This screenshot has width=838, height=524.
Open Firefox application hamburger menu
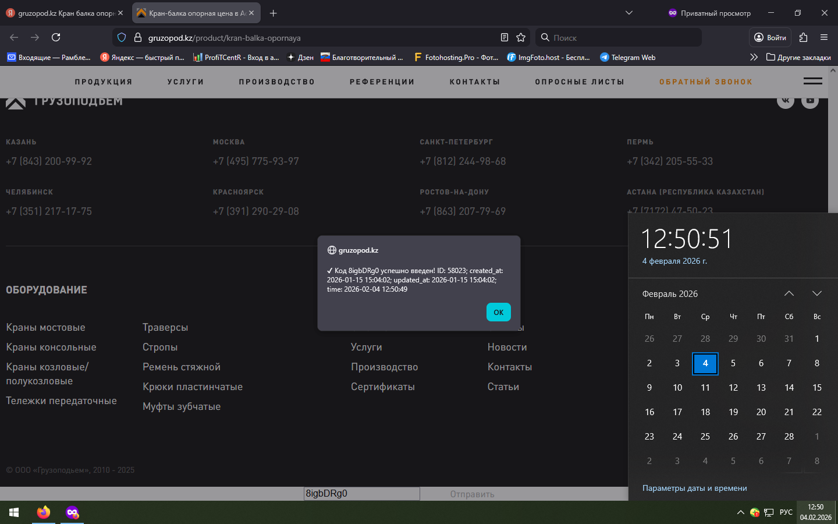824,37
